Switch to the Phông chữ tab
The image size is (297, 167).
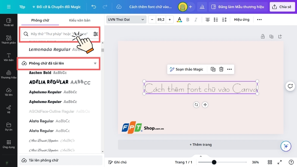(x=40, y=20)
